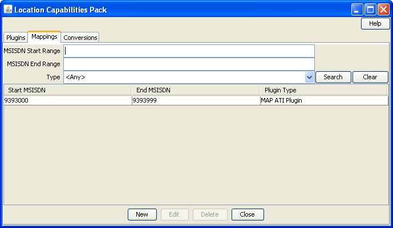Viewport: 393px width, 228px height.
Task: Select the 9393000 start MSISDN cell
Action: tap(68, 100)
